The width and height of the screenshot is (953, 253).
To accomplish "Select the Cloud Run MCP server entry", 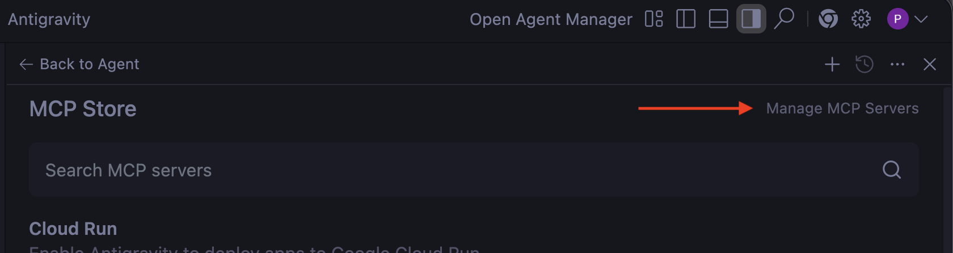I will pyautogui.click(x=73, y=229).
